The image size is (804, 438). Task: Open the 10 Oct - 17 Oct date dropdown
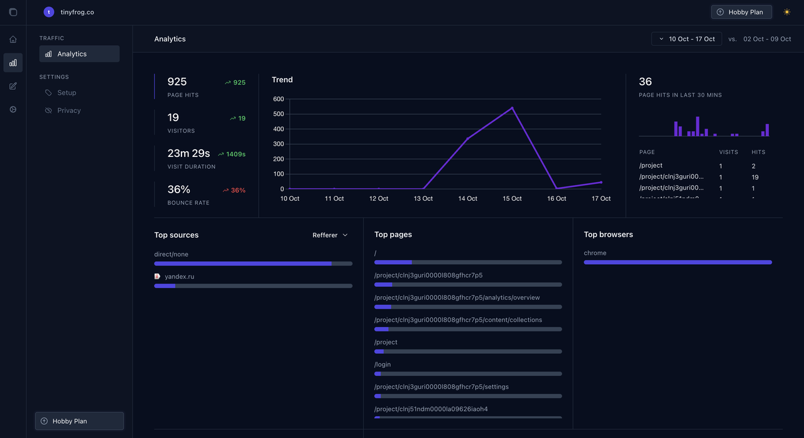coord(687,39)
